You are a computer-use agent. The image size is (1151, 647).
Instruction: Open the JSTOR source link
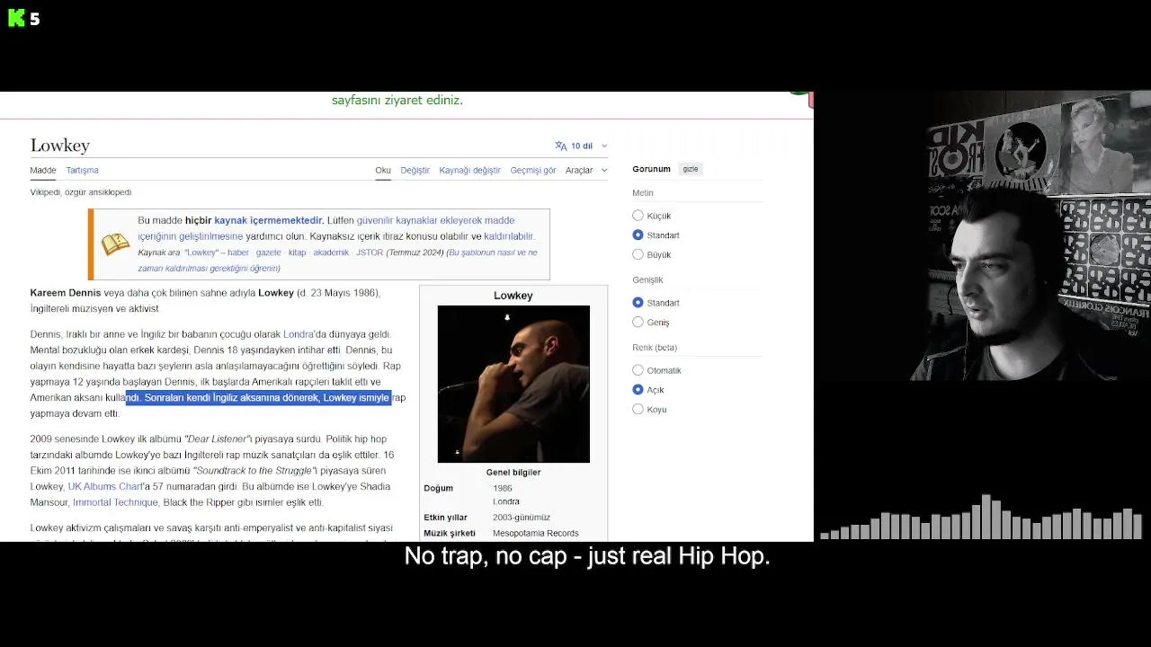tap(370, 253)
